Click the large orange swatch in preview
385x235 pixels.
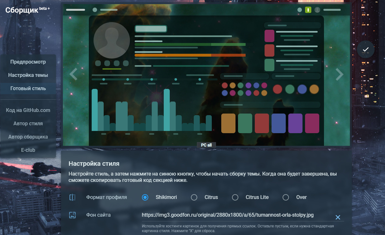click(228, 123)
